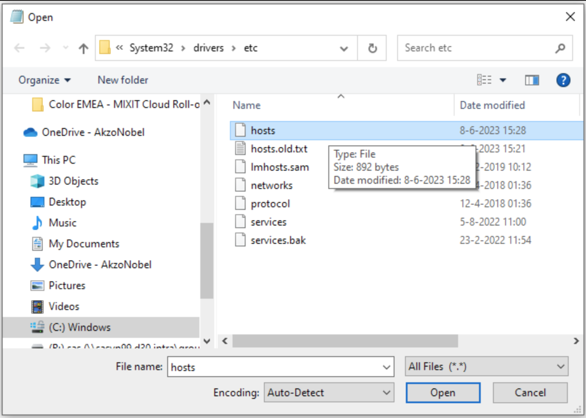The width and height of the screenshot is (586, 418).
Task: Click the drivers breadcrumb segment
Action: coord(208,48)
